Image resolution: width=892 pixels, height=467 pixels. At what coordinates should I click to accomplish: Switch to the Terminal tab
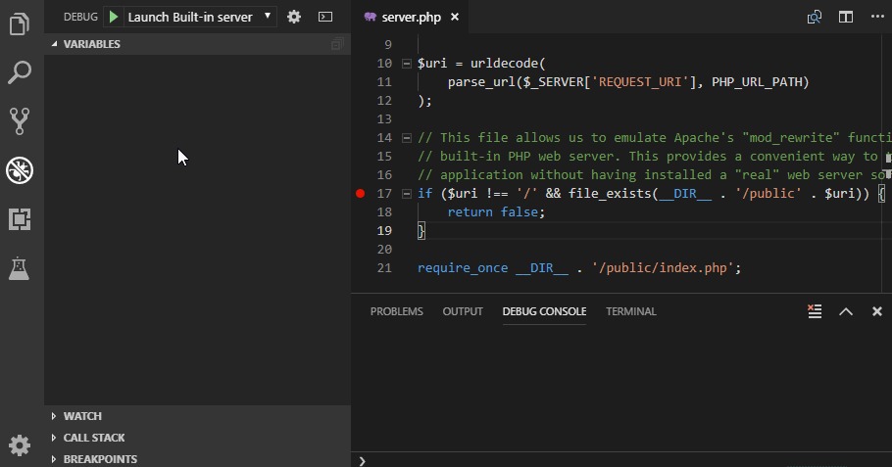click(631, 311)
